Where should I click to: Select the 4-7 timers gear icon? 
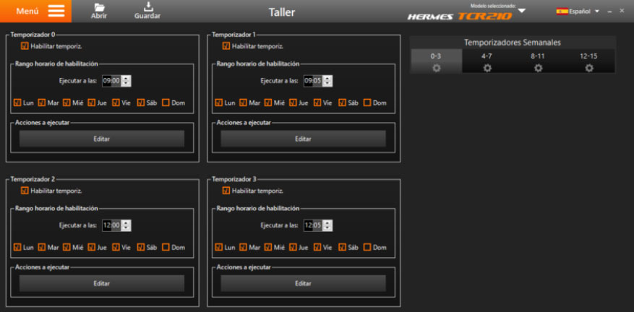pos(487,68)
